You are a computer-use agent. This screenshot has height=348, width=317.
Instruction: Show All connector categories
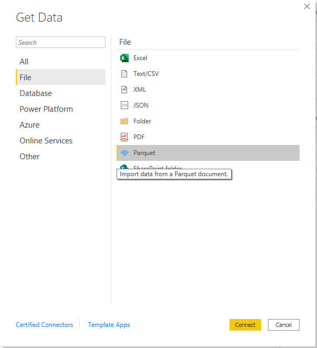pos(61,62)
